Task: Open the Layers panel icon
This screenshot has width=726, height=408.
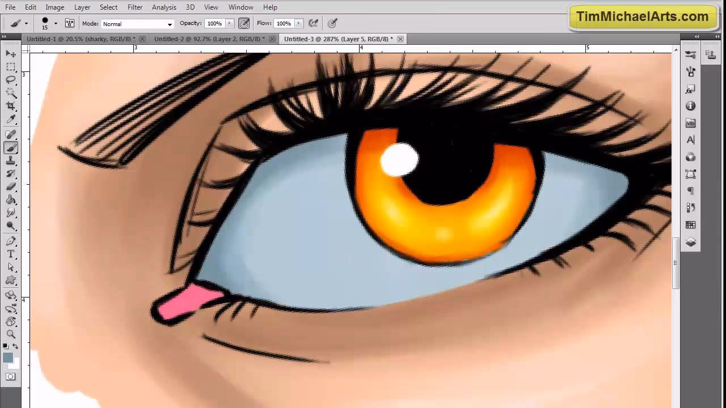Action: coord(690,242)
